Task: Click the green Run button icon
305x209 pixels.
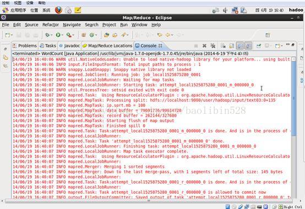Action: [58, 35]
